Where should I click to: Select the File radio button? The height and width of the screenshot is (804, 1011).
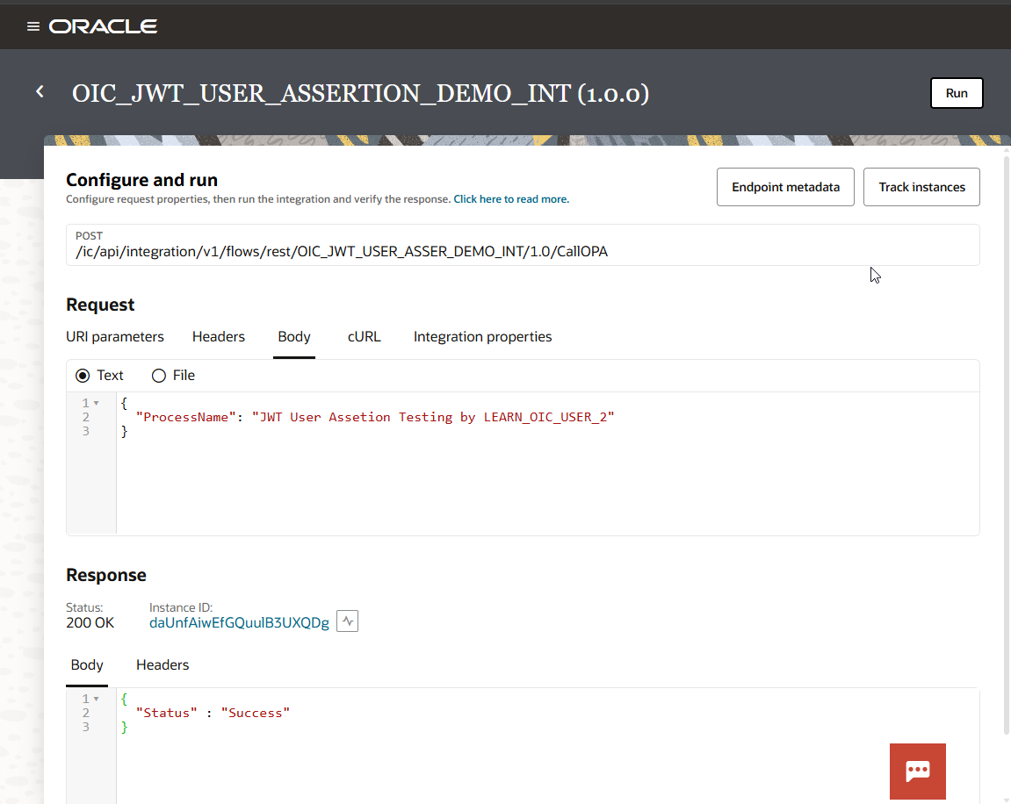(x=159, y=376)
